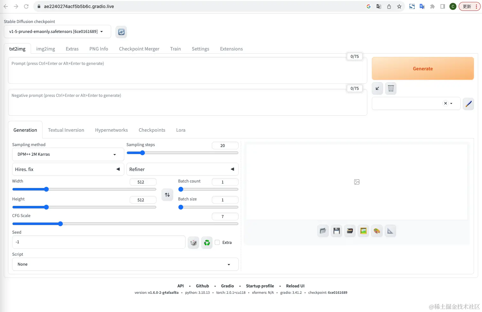The image size is (482, 312).
Task: Adjust the Width slider
Action: tap(84, 189)
